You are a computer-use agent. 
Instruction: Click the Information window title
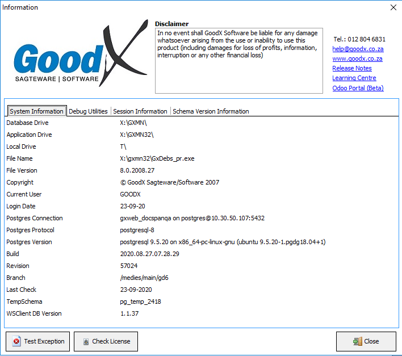click(x=20, y=7)
